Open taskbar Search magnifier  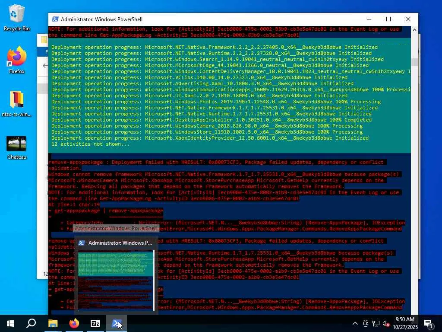click(x=31, y=323)
